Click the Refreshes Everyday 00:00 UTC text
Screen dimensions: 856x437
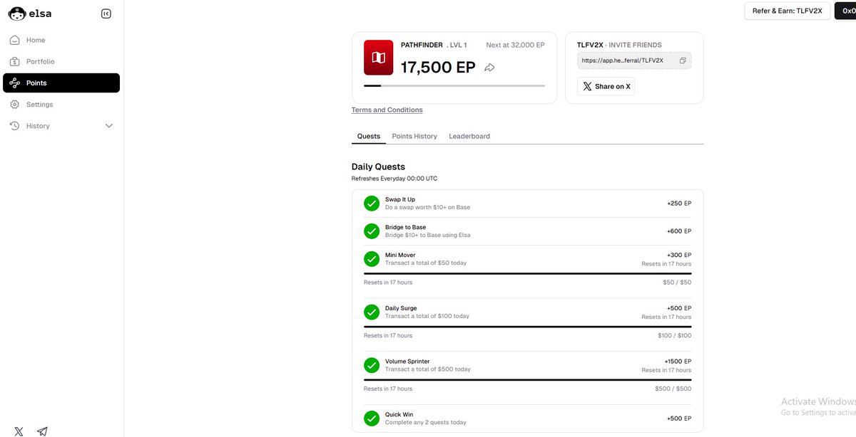[394, 179]
